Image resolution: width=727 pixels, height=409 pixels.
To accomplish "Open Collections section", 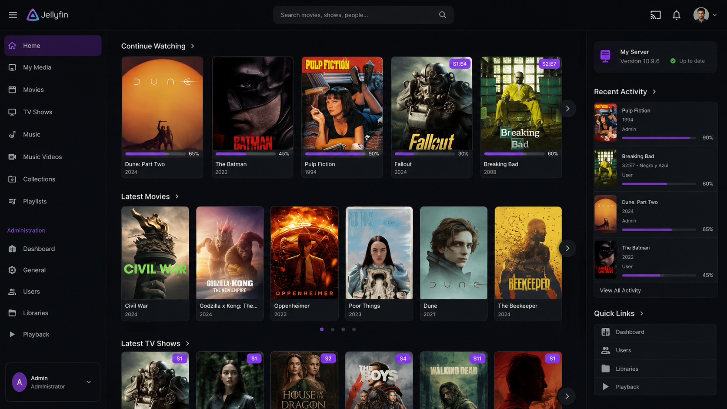I will point(53,179).
